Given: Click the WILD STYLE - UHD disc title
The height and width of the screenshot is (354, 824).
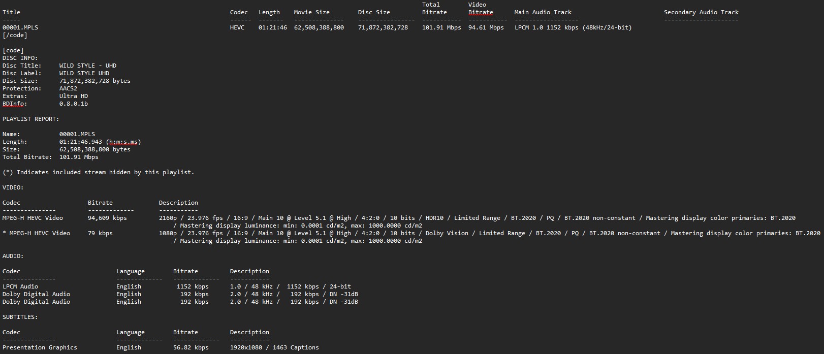Looking at the screenshot, I should pyautogui.click(x=87, y=66).
